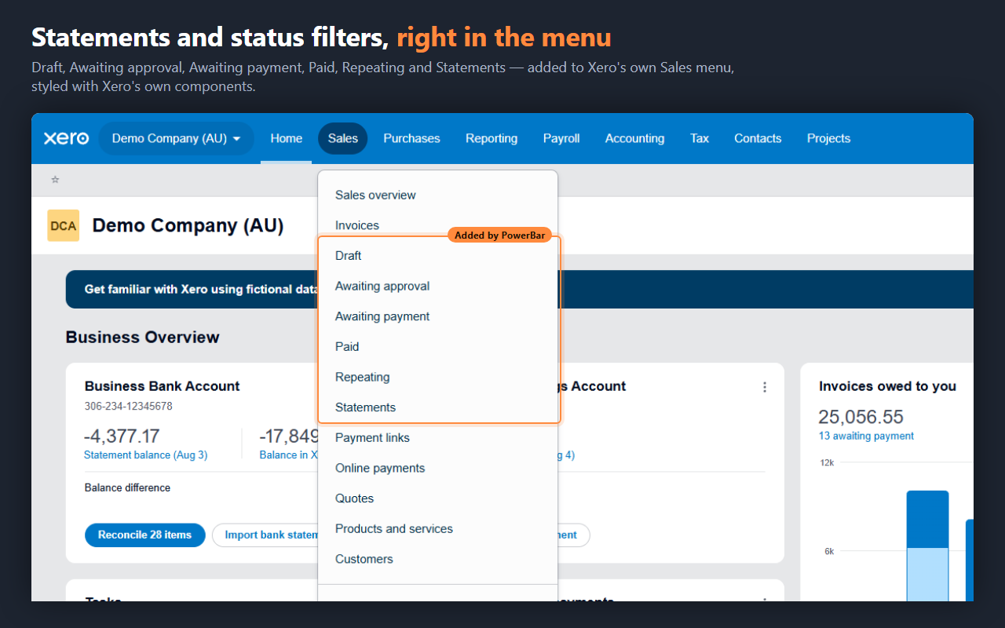
Task: Open the Reporting menu
Action: click(x=492, y=138)
